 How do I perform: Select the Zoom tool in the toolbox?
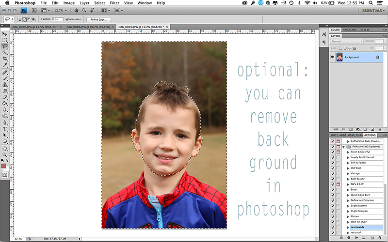click(x=5, y=154)
